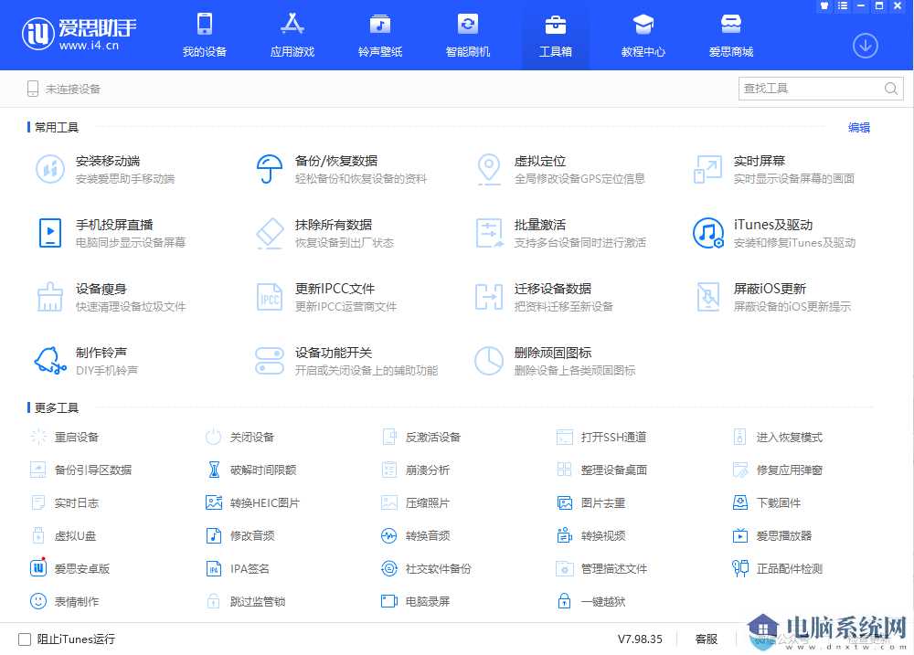This screenshot has height=655, width=914.
Task: Open 批量激活 icon
Action: 488,233
